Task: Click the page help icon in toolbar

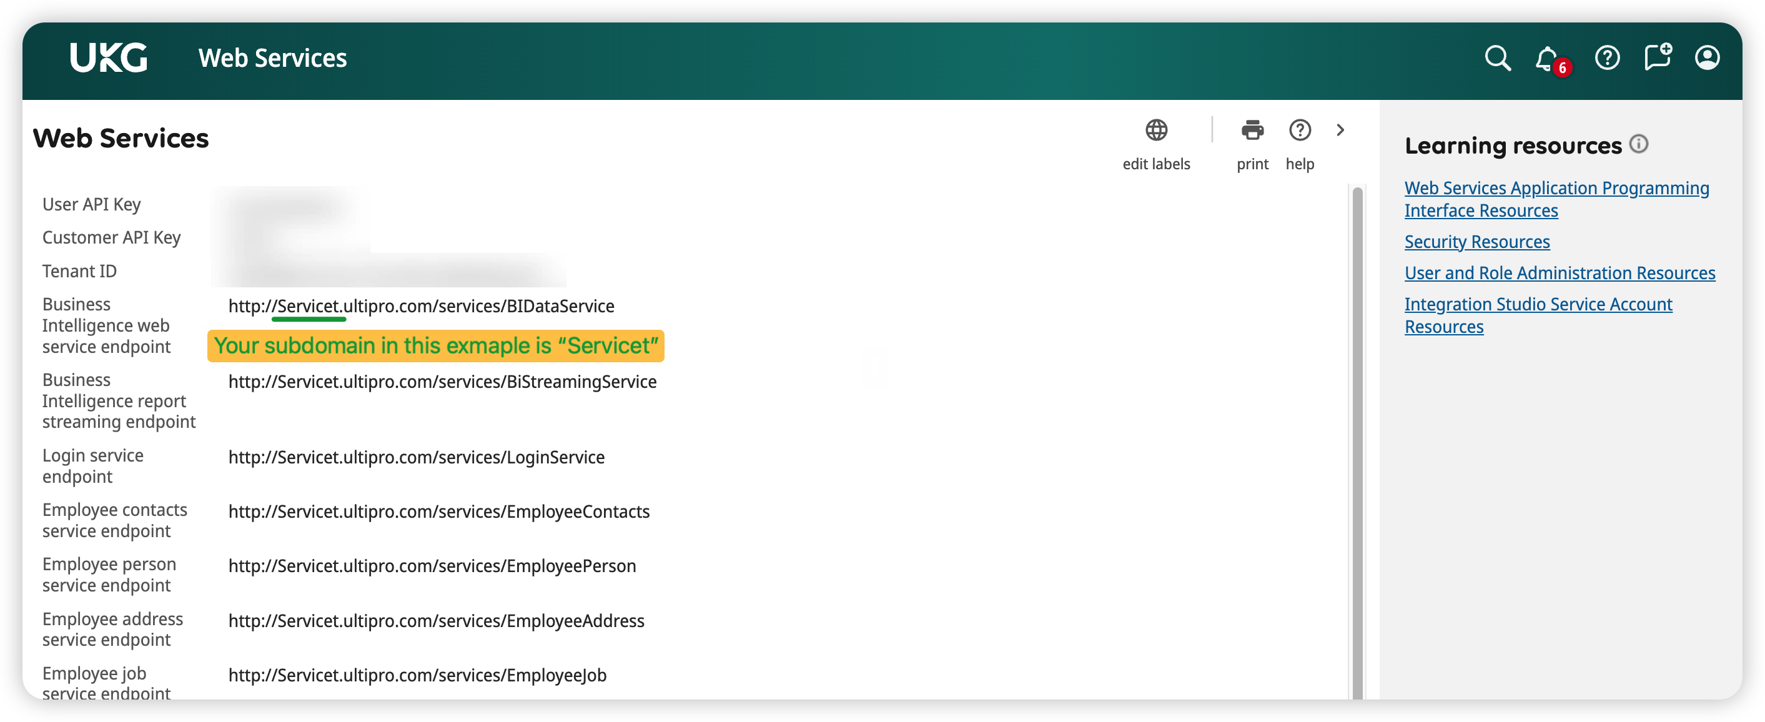Action: point(1299,130)
